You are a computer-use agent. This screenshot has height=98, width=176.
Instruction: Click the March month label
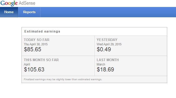pos(101,64)
